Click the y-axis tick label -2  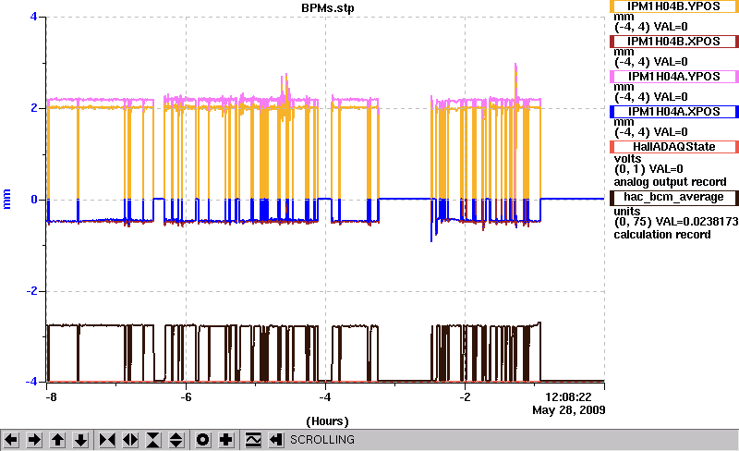tap(31, 291)
